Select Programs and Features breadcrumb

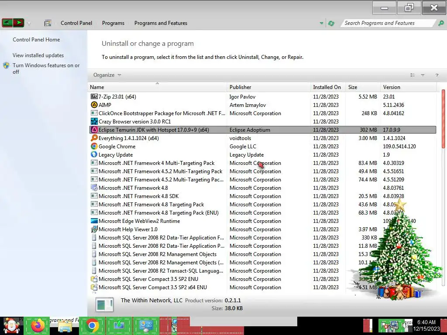(161, 23)
